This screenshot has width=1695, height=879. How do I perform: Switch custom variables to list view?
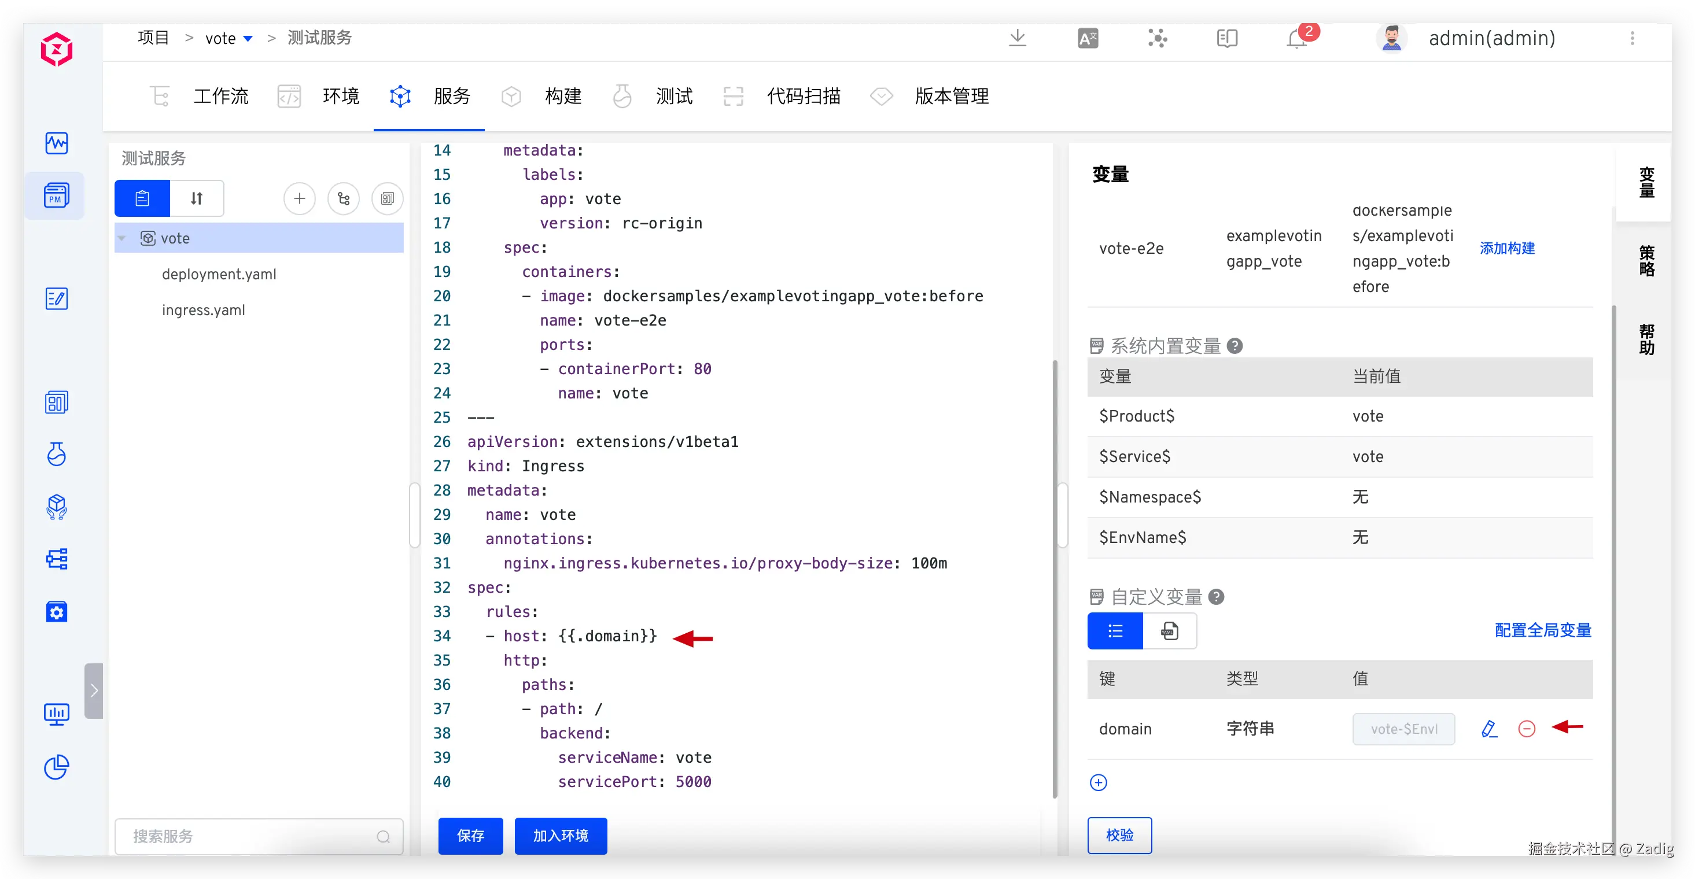click(x=1115, y=631)
